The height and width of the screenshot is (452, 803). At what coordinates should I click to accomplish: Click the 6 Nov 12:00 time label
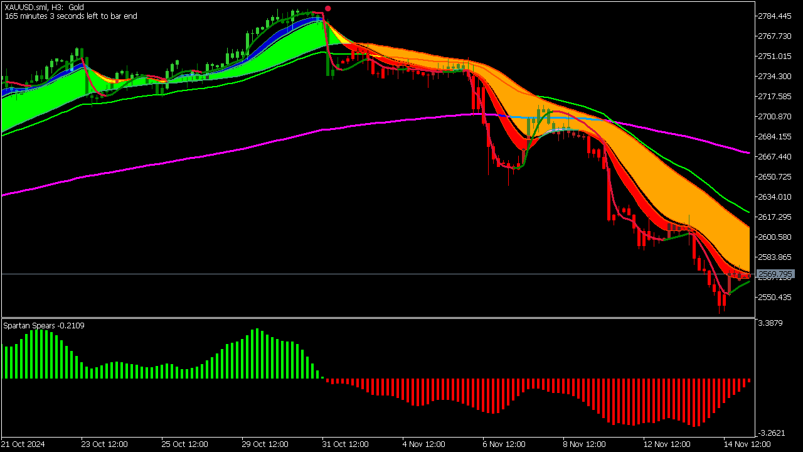pyautogui.click(x=504, y=444)
